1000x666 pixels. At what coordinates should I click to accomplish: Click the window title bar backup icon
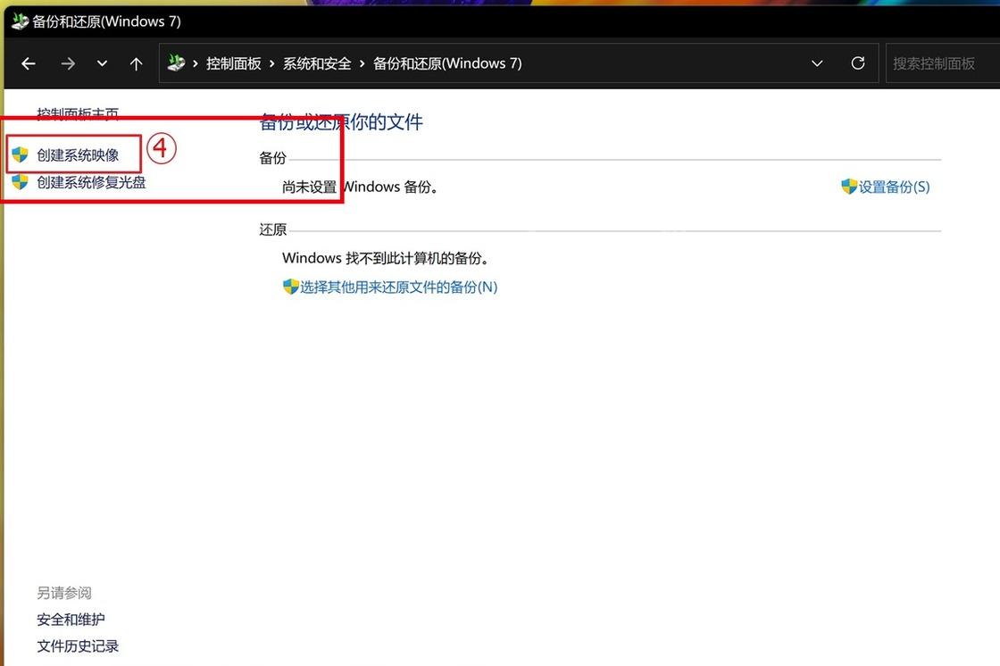pos(21,21)
